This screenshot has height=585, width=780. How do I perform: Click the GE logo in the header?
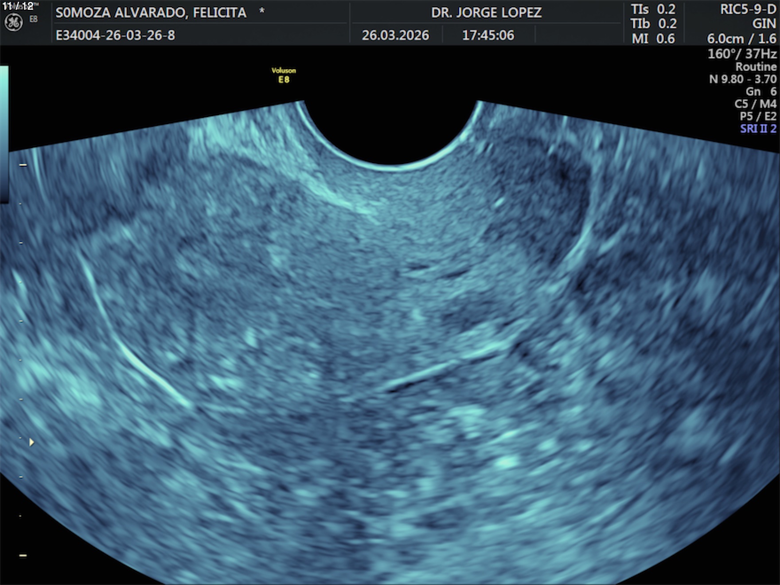[13, 23]
